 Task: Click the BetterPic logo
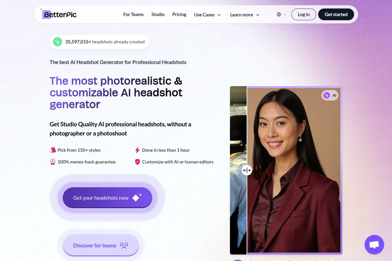pos(58,14)
